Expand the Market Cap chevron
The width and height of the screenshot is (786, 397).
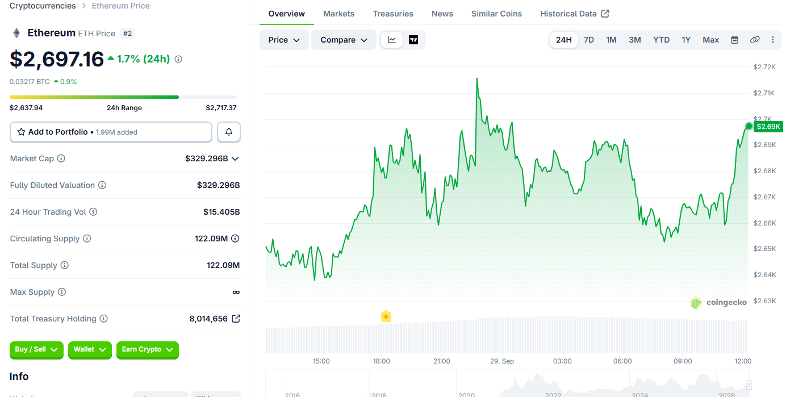coord(235,158)
